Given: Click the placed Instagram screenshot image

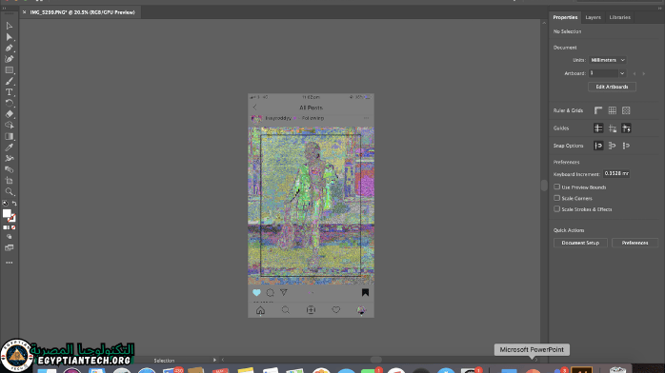Looking at the screenshot, I should coord(311,206).
